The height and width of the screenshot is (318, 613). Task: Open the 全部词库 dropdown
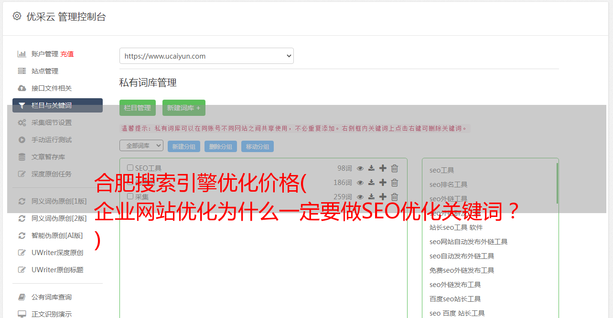[x=141, y=145]
